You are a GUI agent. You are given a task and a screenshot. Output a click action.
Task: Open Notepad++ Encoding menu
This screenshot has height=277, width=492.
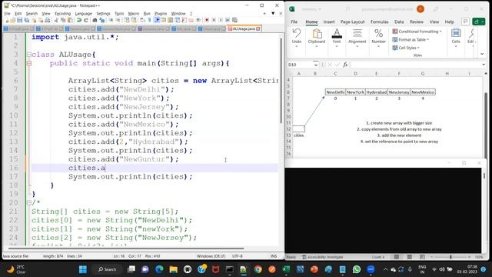(x=62, y=14)
